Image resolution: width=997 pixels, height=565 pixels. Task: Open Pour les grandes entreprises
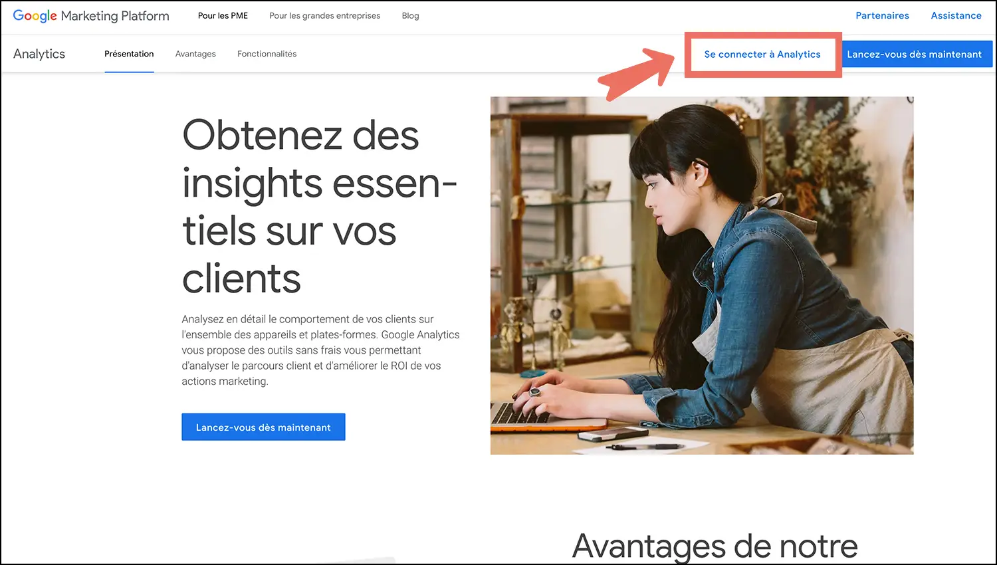[x=324, y=15]
